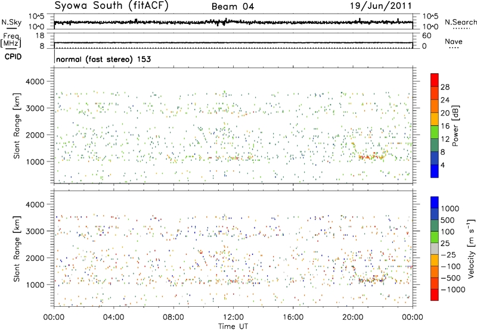Click '500' tick on Velocity colorbar

(448, 220)
